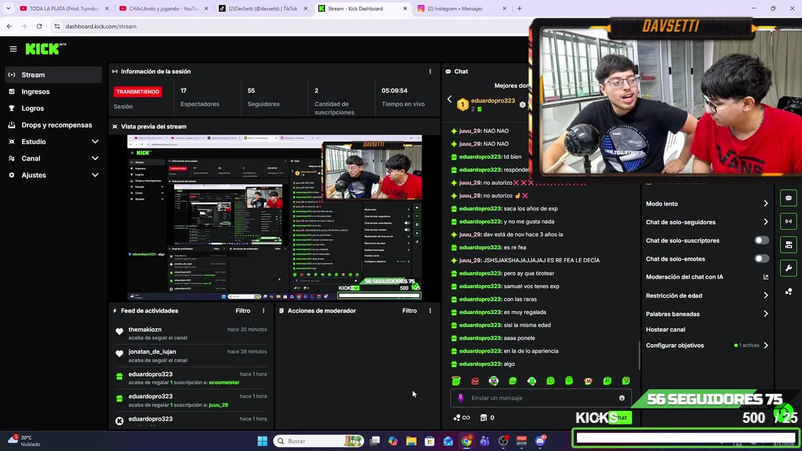Switch to Instagram Mensajes browser tab

pos(462,9)
